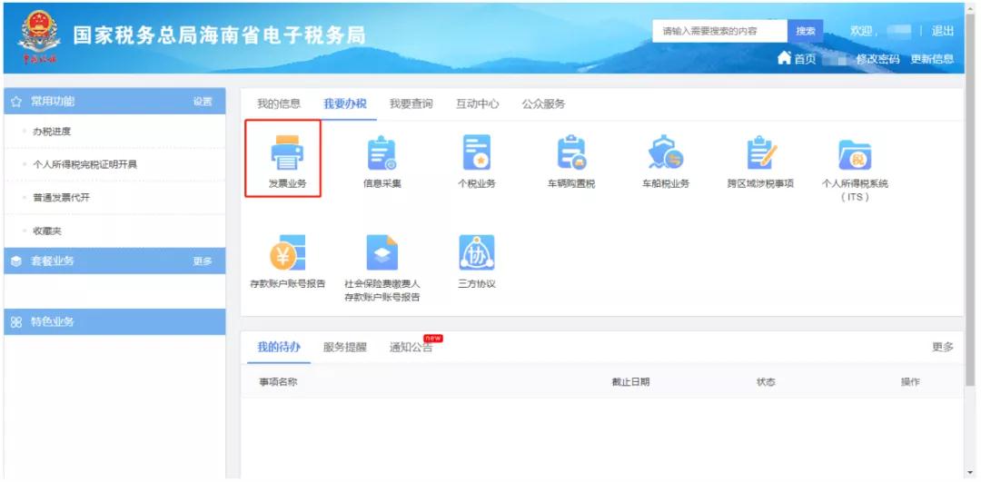Viewport: 981px width, 482px height.
Task: Focus the search input field
Action: (720, 31)
